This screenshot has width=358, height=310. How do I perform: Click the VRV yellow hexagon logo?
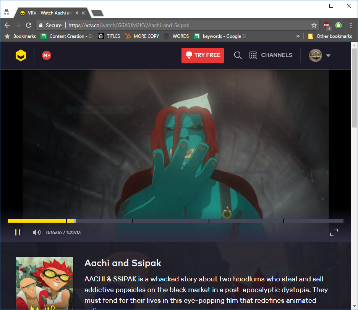pyautogui.click(x=21, y=55)
